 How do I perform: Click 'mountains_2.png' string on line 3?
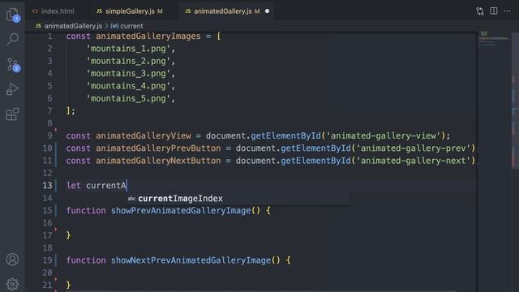(x=128, y=62)
